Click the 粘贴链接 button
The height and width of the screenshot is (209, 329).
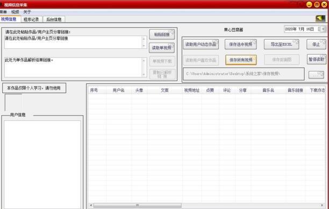tap(162, 34)
